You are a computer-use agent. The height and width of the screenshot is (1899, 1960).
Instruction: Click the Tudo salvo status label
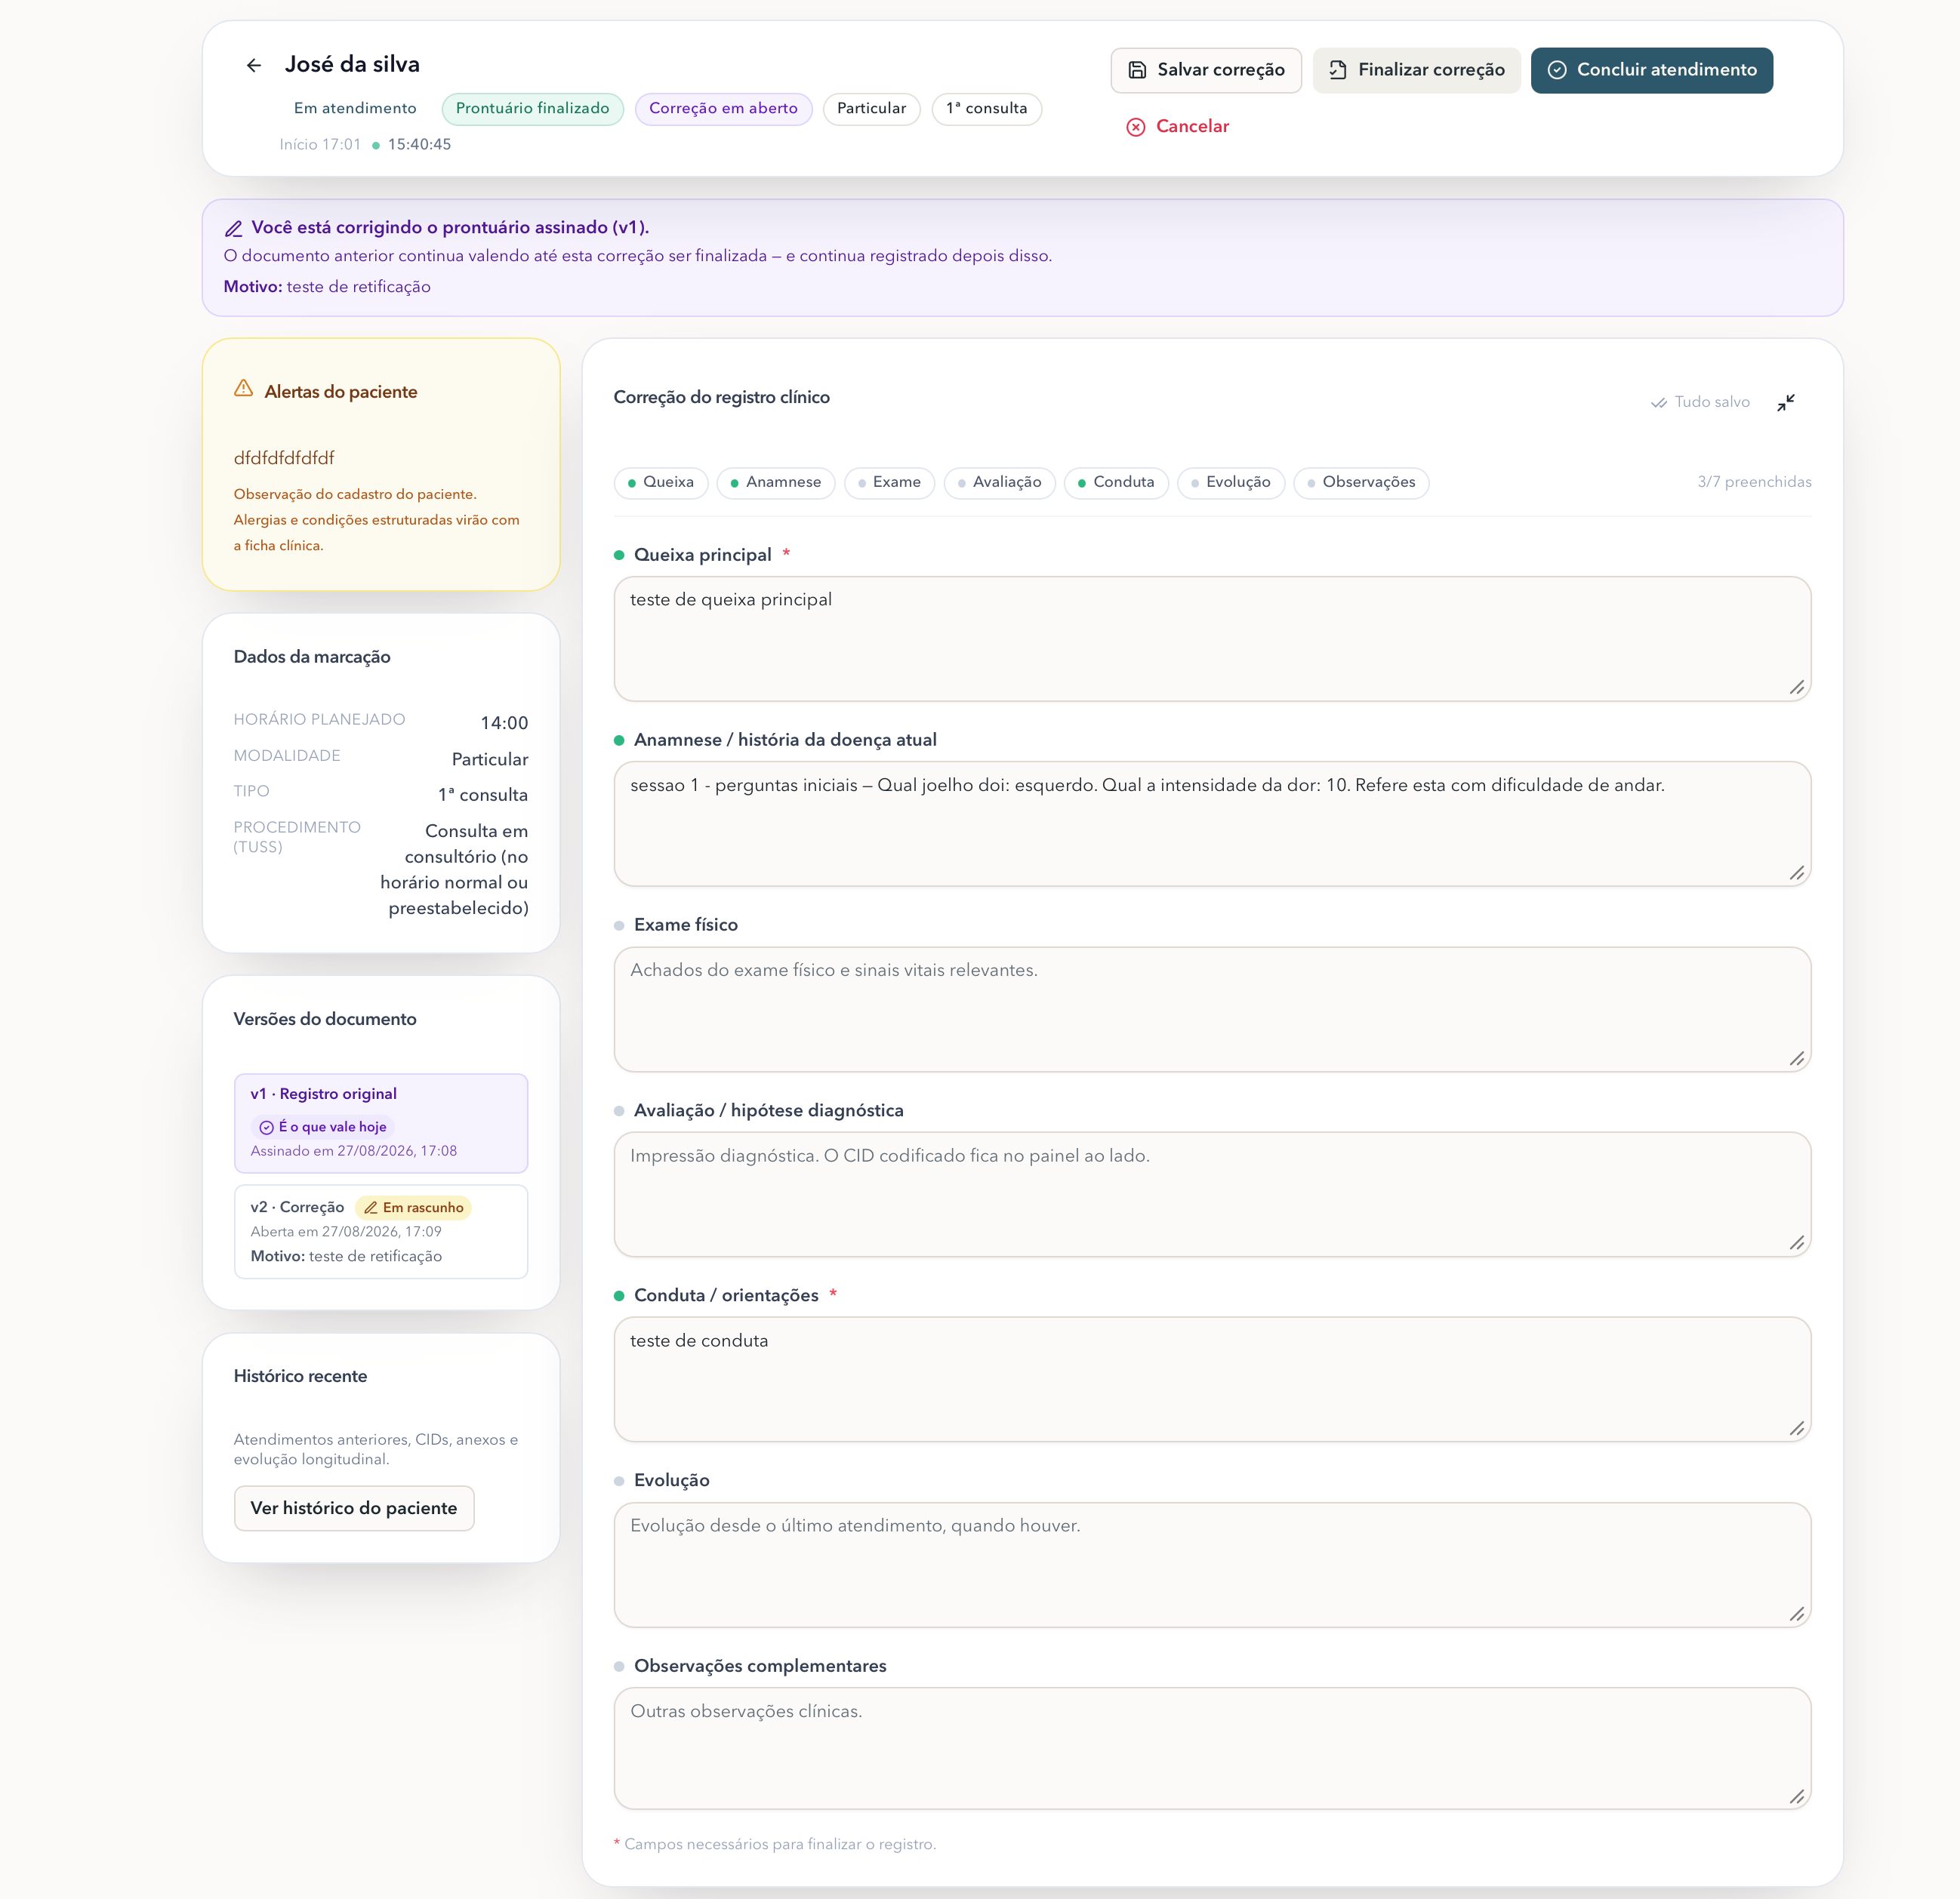(x=1712, y=403)
